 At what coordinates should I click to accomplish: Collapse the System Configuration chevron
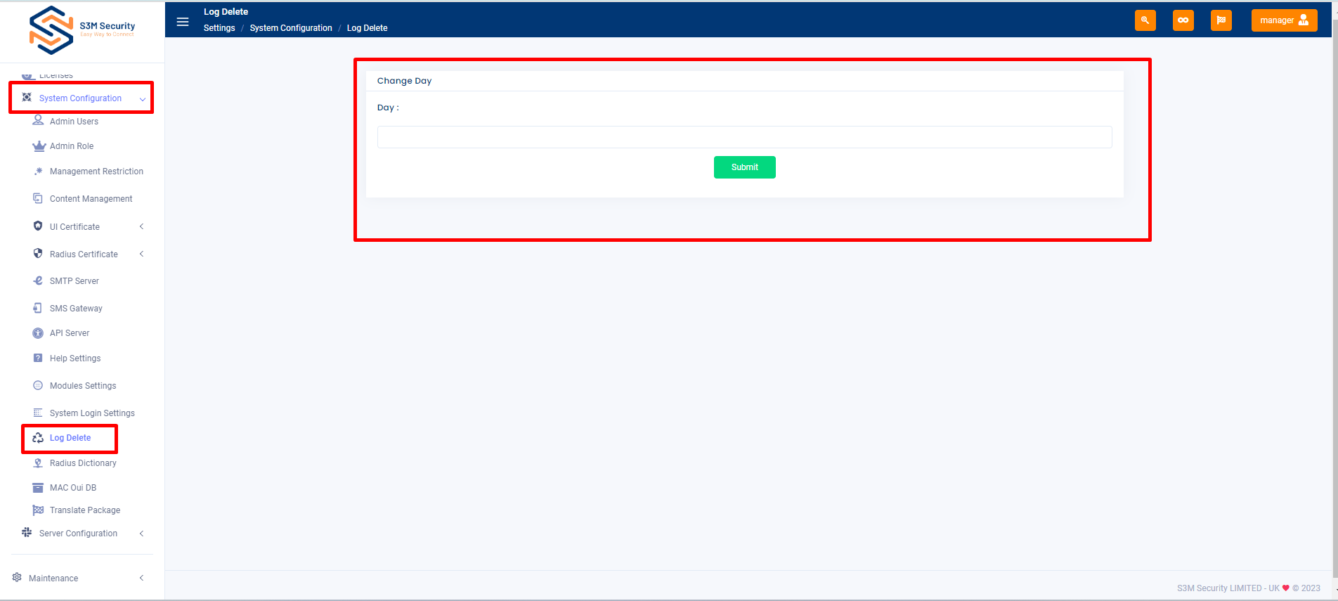(143, 99)
